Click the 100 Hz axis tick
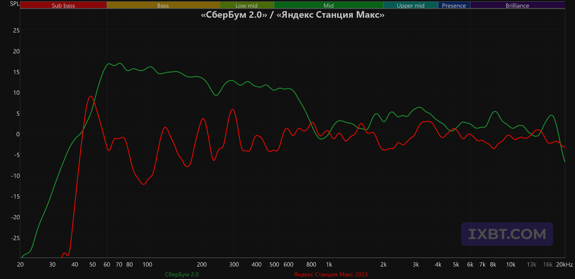The width and height of the screenshot is (575, 279). coord(147,264)
